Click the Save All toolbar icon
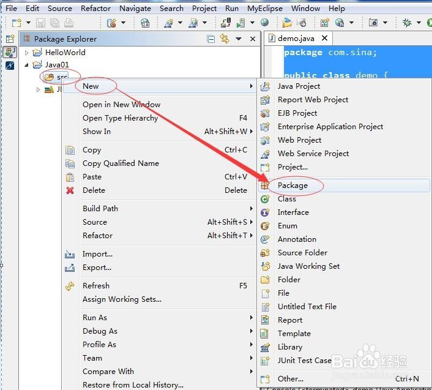The image size is (432, 390). 54,23
